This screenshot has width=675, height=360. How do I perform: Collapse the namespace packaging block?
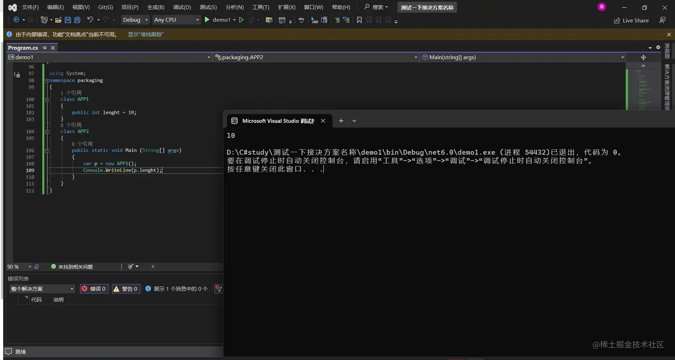[46, 80]
